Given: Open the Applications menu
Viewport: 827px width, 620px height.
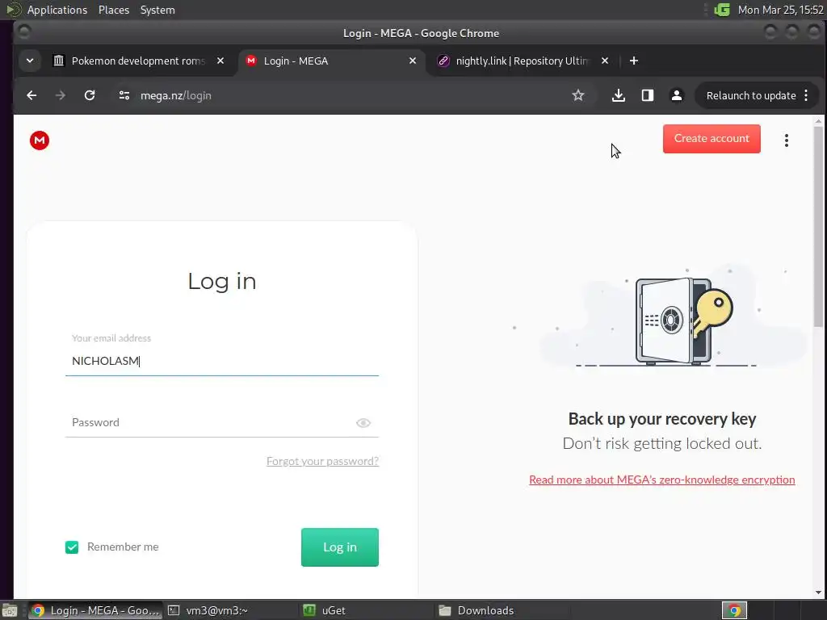Looking at the screenshot, I should pyautogui.click(x=57, y=10).
